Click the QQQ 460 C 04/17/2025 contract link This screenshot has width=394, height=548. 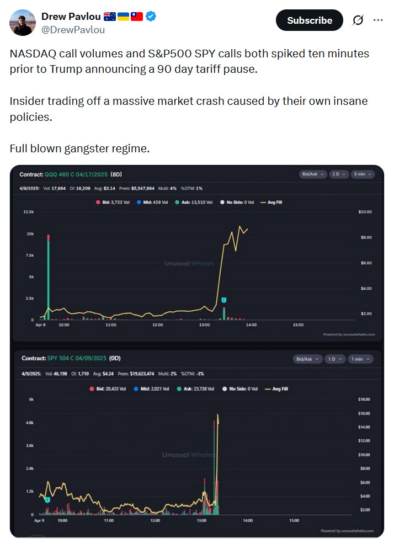pyautogui.click(x=76, y=174)
